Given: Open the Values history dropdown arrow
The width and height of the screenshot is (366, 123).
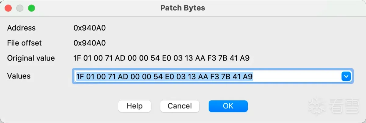Looking at the screenshot, I should [x=346, y=77].
